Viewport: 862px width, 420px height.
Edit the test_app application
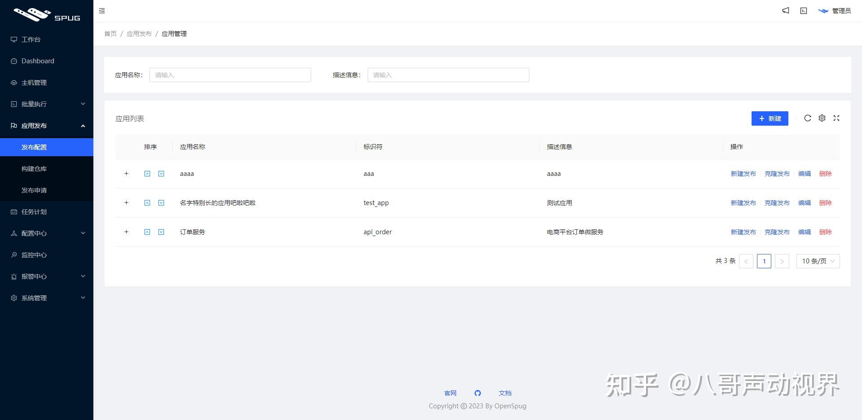click(x=804, y=203)
